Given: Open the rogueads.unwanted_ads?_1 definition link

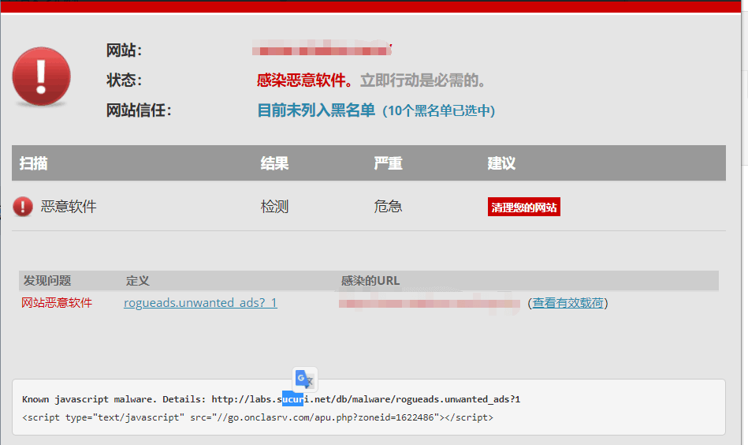Looking at the screenshot, I should pos(200,303).
